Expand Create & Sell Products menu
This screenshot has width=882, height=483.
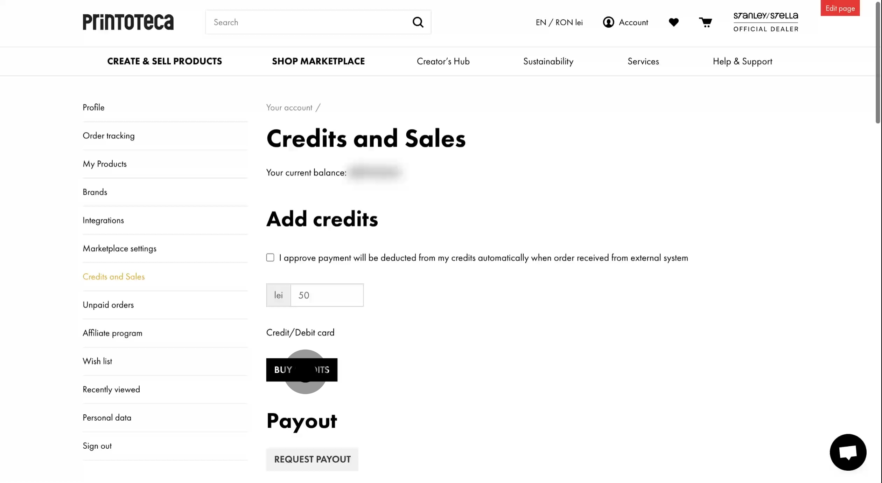click(x=164, y=61)
